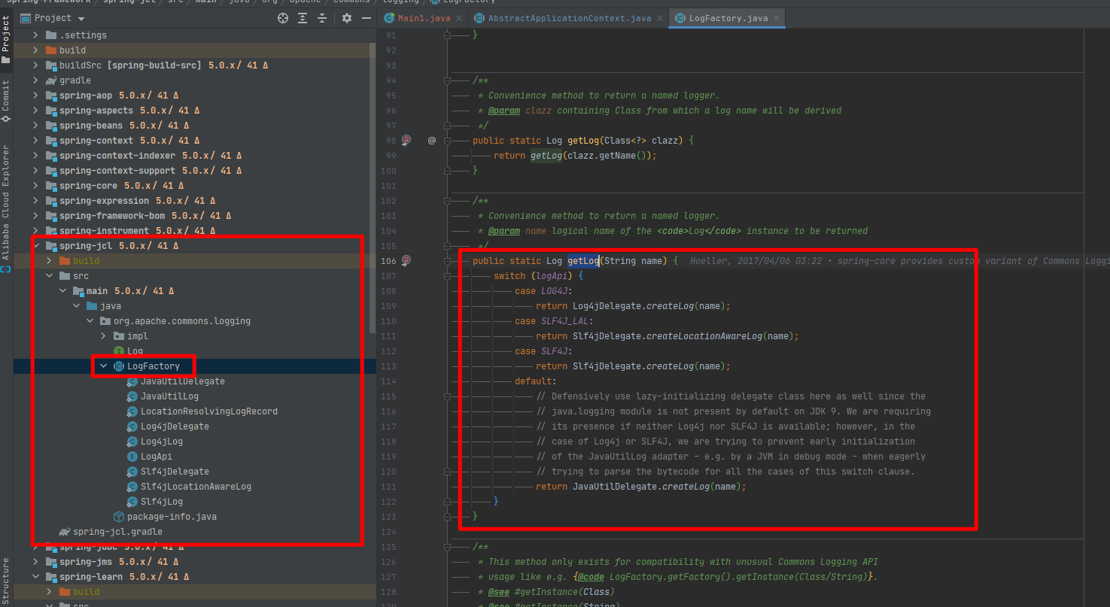Expand the impl package

[104, 336]
